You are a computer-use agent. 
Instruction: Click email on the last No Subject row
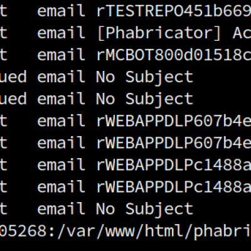coord(61,209)
